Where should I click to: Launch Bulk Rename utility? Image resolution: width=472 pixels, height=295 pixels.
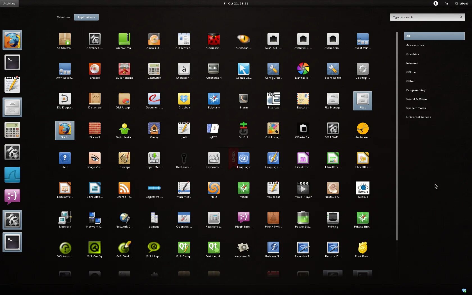point(124,71)
